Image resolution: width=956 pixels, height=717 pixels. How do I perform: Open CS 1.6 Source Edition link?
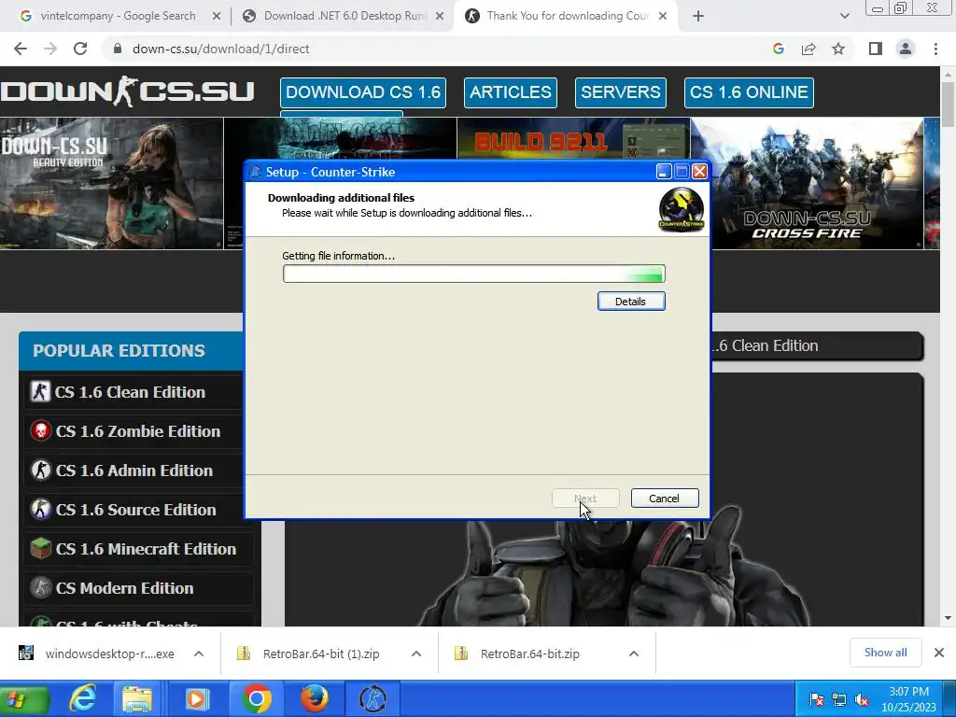tap(134, 510)
